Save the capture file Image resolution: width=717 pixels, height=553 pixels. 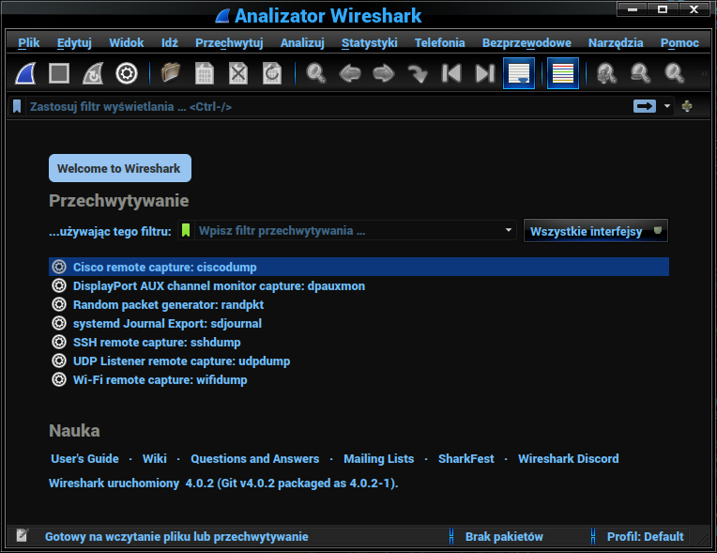coord(205,73)
